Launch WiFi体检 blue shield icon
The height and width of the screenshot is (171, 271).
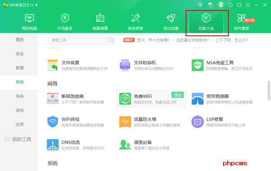52,122
